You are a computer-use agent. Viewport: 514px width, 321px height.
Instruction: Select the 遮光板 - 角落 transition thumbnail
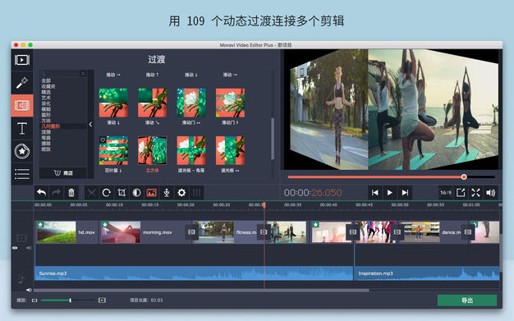[191, 150]
